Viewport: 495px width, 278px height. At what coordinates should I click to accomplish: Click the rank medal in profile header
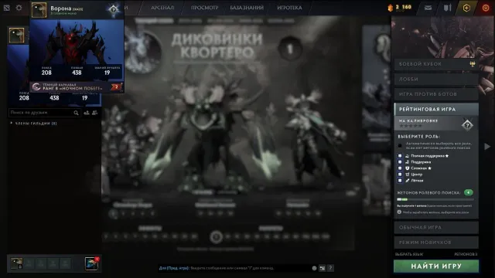pyautogui.click(x=114, y=9)
